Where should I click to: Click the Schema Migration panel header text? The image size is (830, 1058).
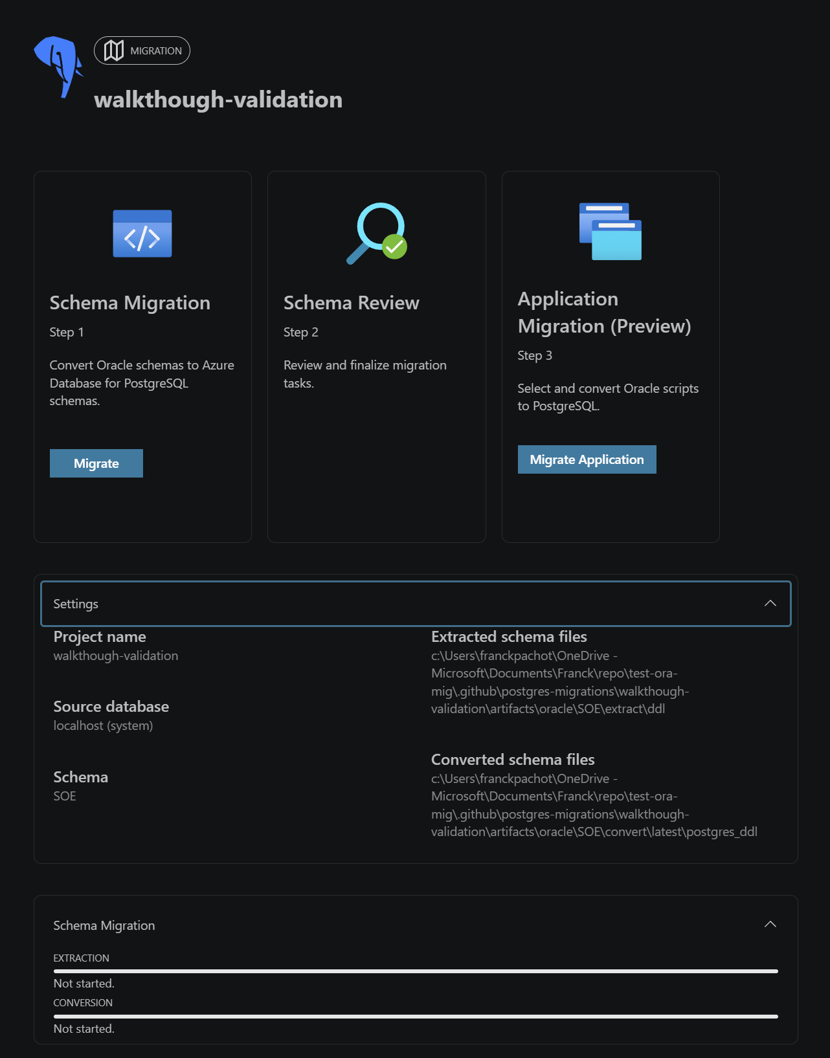click(x=104, y=925)
